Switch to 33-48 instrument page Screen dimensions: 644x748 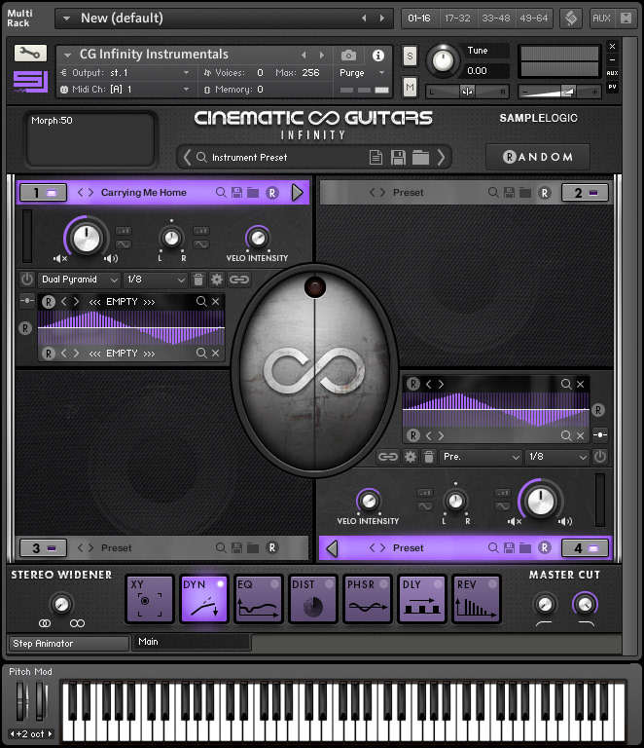(x=495, y=19)
